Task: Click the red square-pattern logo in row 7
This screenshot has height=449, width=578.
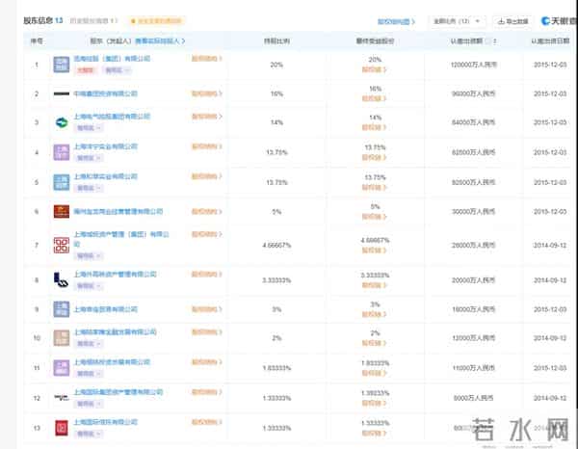Action: pyautogui.click(x=61, y=245)
